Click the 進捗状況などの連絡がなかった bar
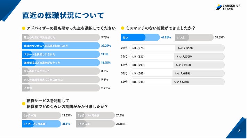The height and width of the screenshot is (139, 247). (x=59, y=63)
